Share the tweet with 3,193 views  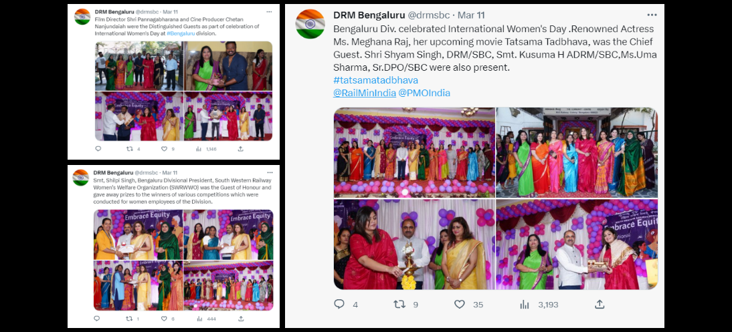pyautogui.click(x=599, y=305)
